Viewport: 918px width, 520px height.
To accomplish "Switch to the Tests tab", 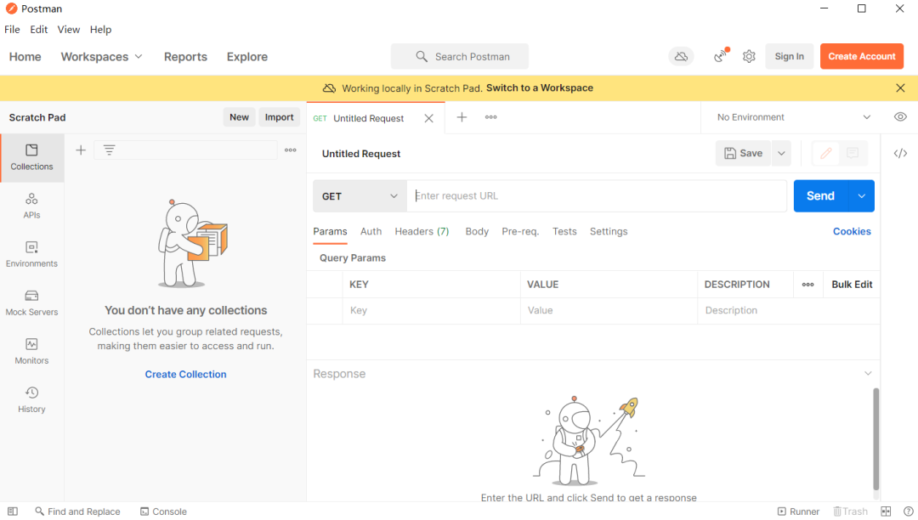I will [564, 232].
